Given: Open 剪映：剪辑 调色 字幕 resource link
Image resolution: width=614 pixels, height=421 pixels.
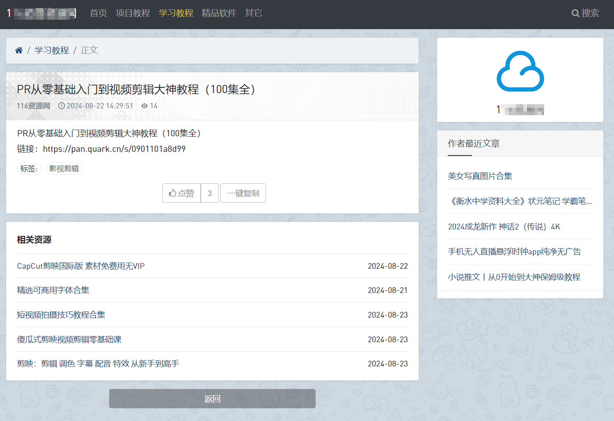Looking at the screenshot, I should (98, 364).
